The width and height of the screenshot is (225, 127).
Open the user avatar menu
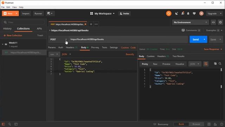(201, 13)
